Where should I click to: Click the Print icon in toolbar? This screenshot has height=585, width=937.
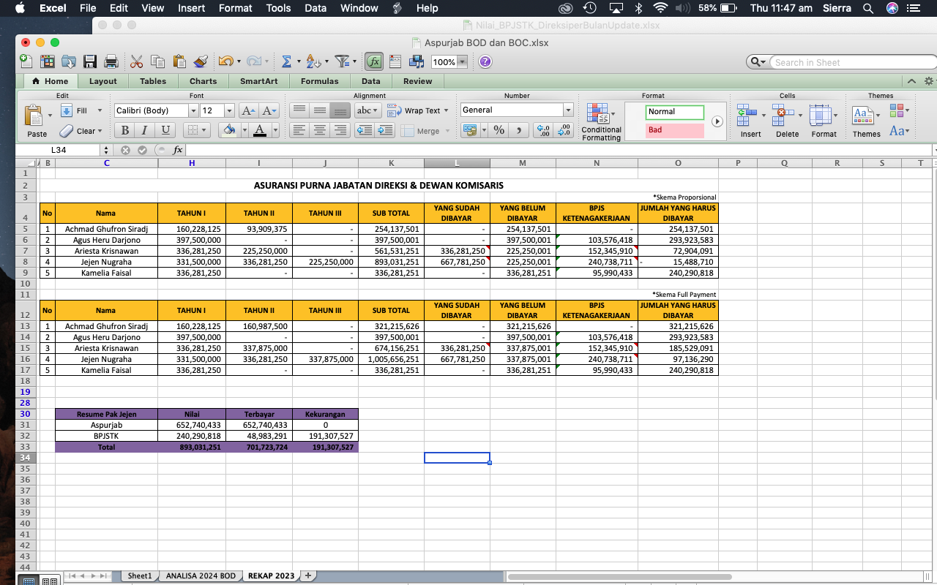coord(111,62)
